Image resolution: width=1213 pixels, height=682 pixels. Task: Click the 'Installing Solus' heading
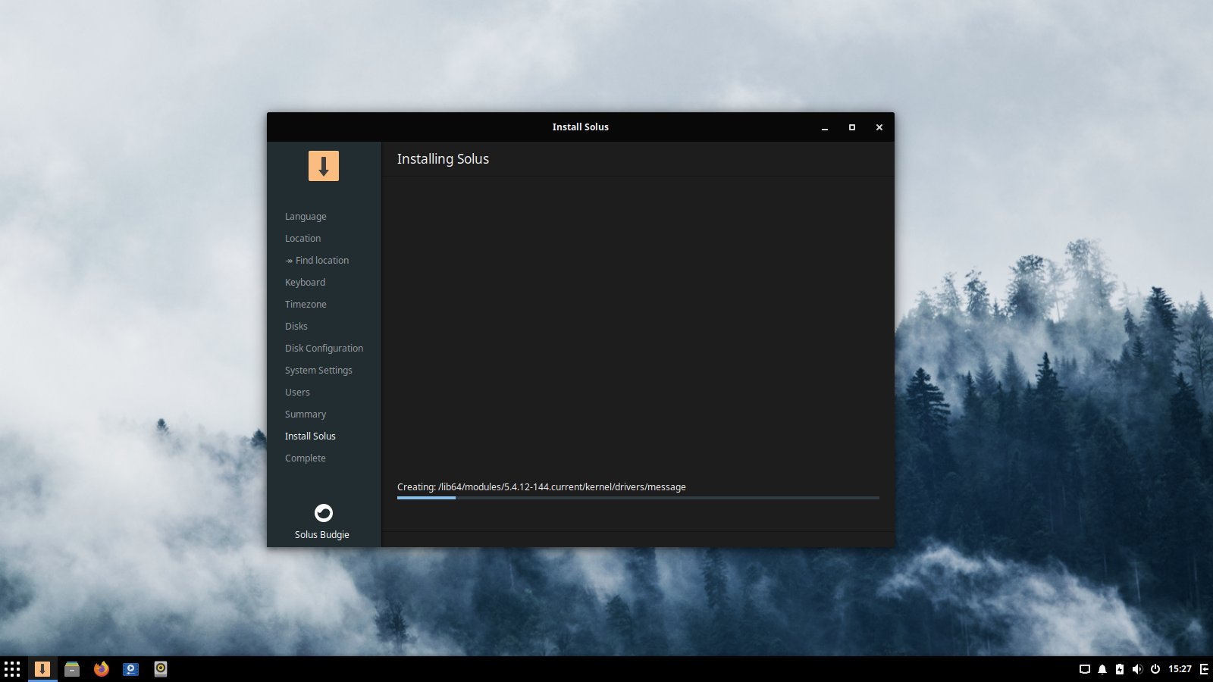[443, 159]
